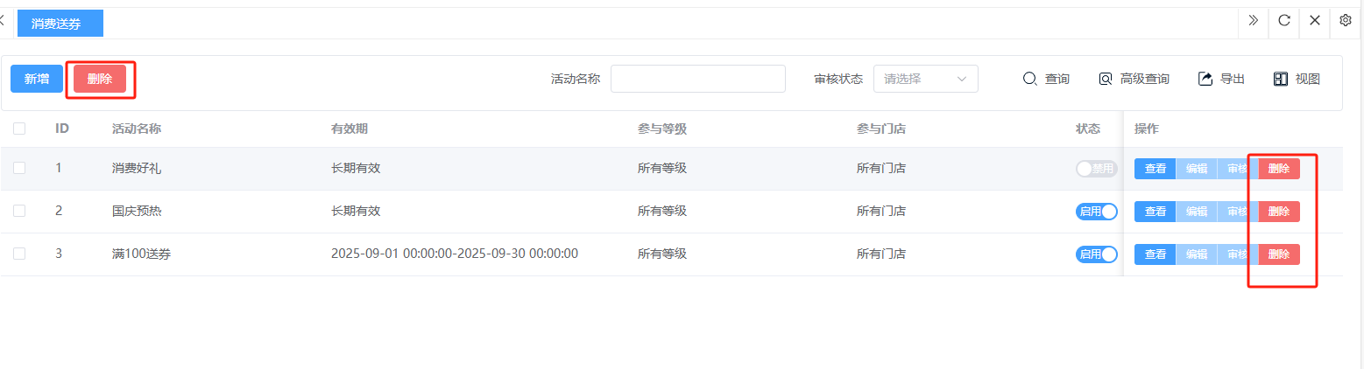Click the 查询 search magnifier icon
Image resolution: width=1364 pixels, height=369 pixels.
tap(1030, 79)
